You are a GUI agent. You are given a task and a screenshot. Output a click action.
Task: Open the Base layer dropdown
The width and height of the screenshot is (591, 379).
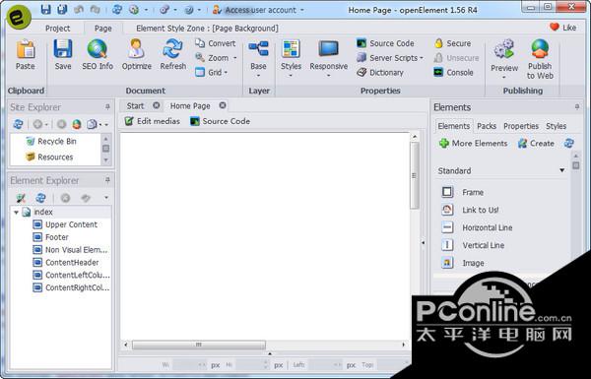pyautogui.click(x=258, y=58)
